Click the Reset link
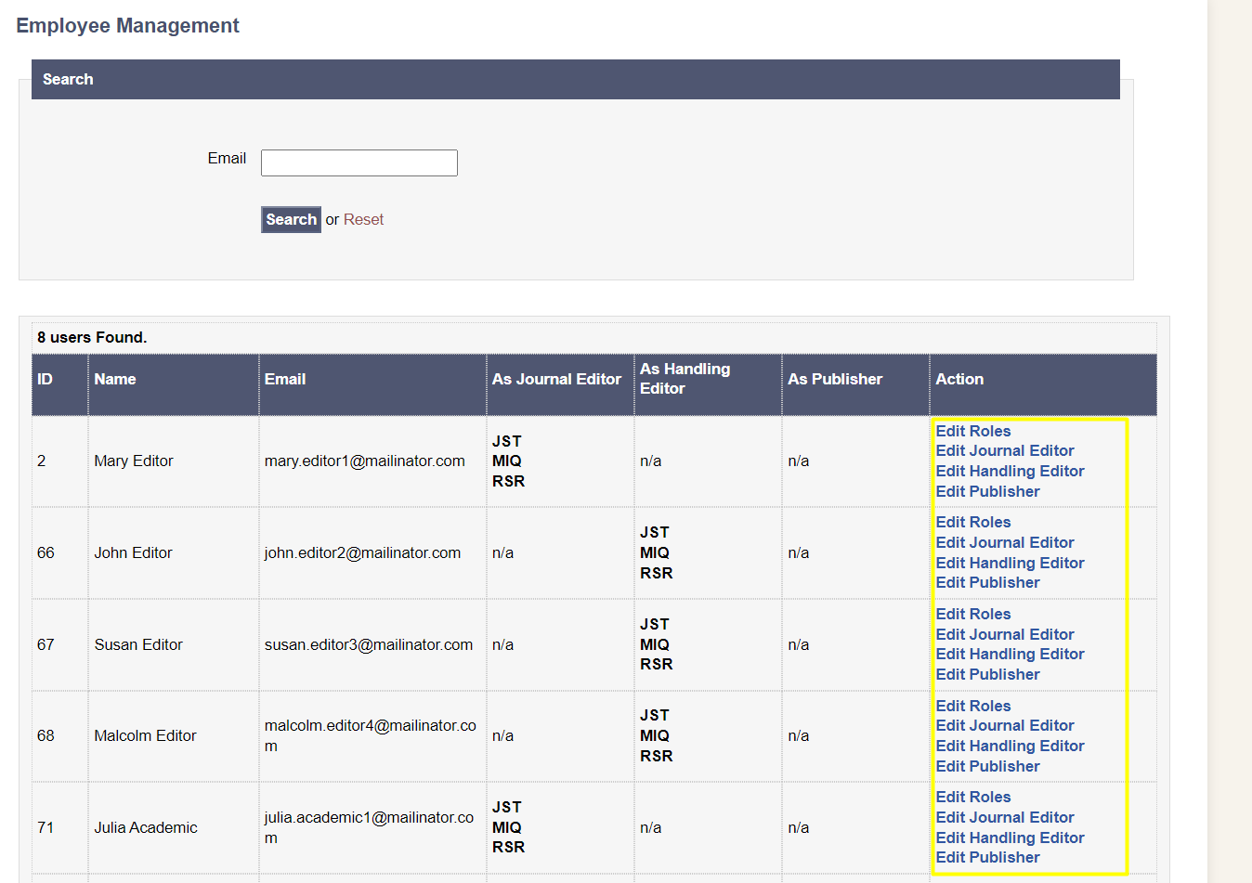The height and width of the screenshot is (883, 1252). pyautogui.click(x=363, y=220)
